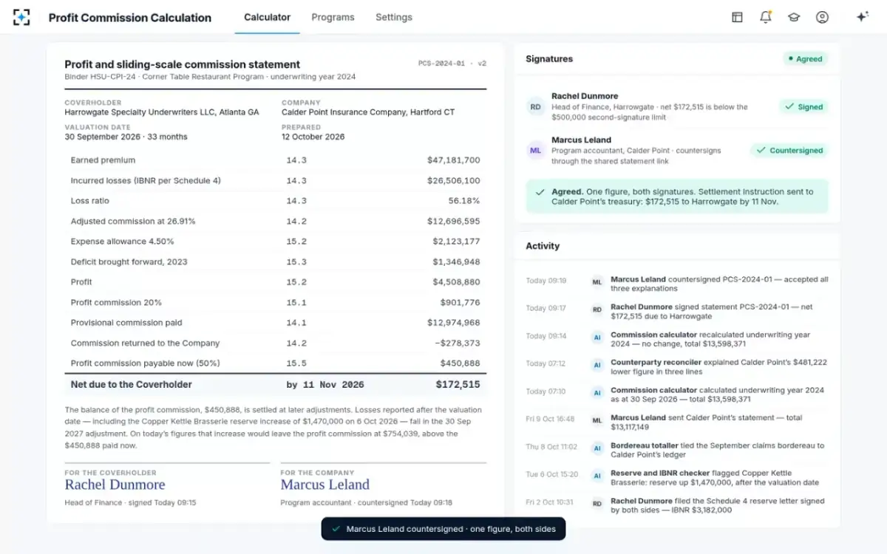Select the Provisional commission paid value $12,974,968
Screen dimensions: 887x554
[453, 323]
